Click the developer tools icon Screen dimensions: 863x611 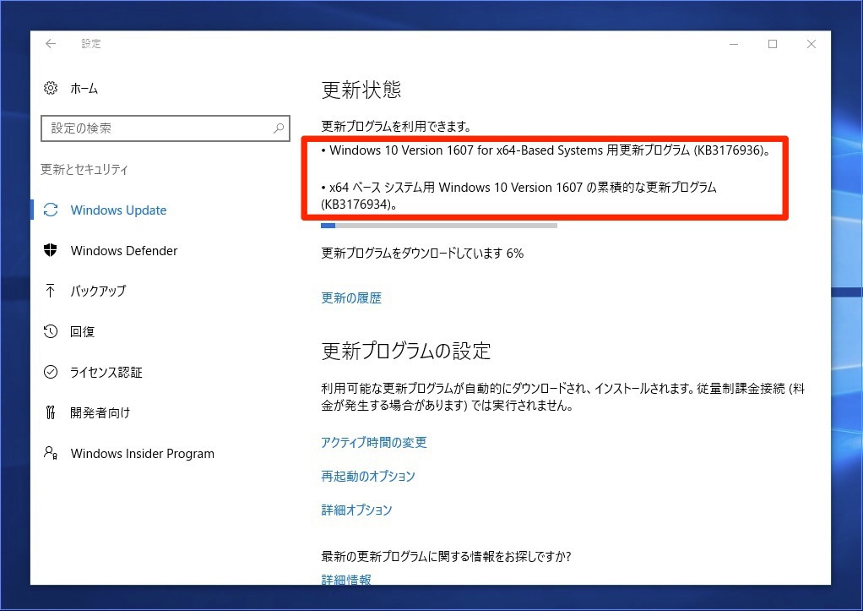click(x=51, y=412)
